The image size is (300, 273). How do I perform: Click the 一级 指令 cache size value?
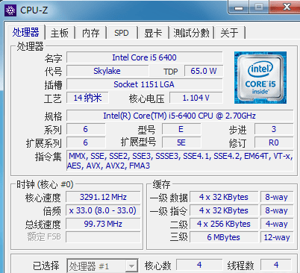pos(224,210)
